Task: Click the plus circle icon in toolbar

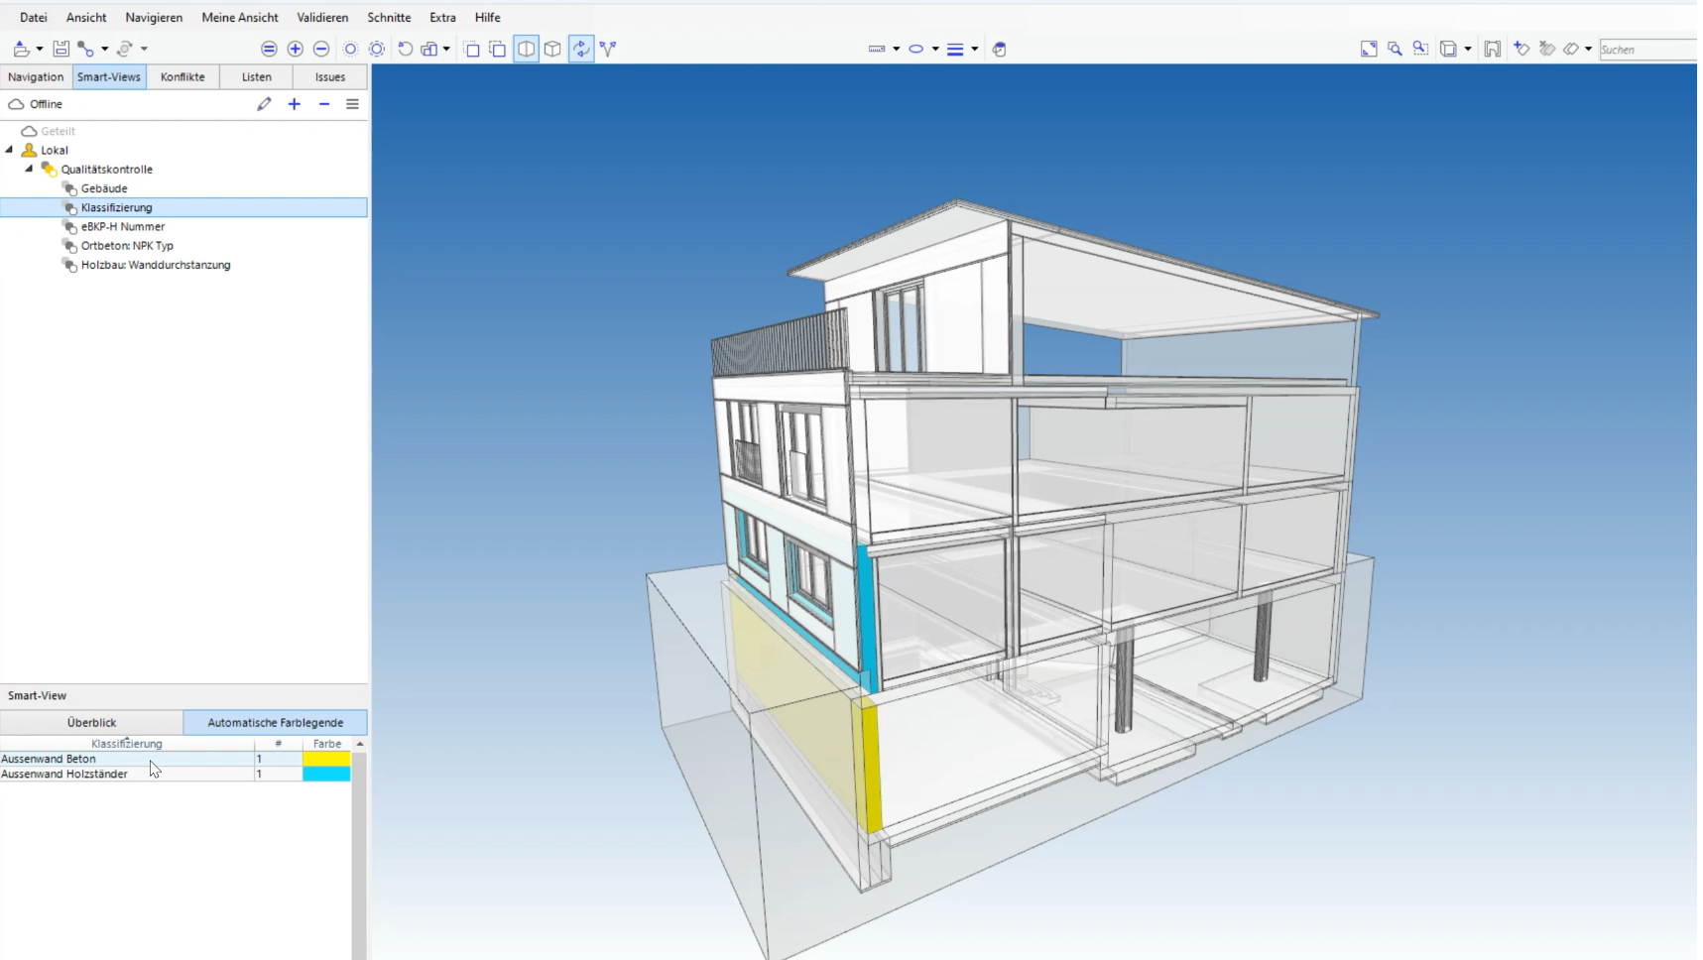Action: 296,49
